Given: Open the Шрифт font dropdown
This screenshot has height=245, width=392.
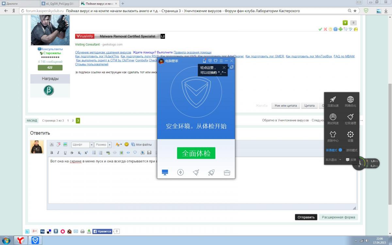Looking at the screenshot, I should click(x=82, y=145).
